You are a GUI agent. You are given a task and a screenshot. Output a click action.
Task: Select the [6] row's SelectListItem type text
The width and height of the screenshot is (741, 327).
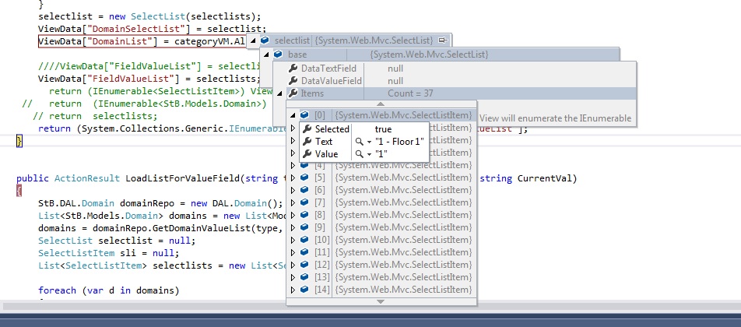(403, 190)
